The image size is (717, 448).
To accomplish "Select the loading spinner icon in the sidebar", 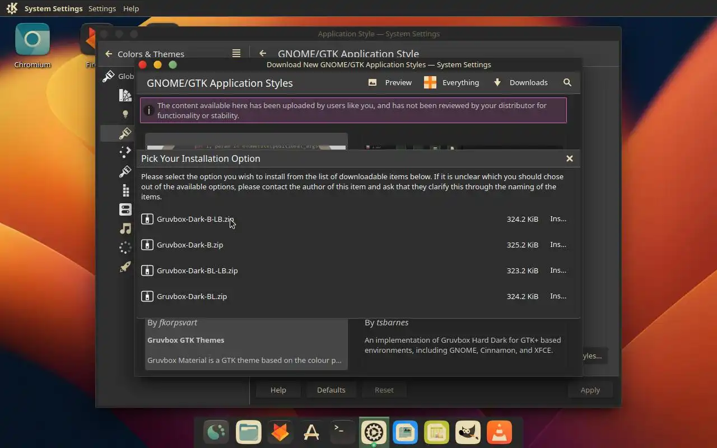I will [x=125, y=248].
